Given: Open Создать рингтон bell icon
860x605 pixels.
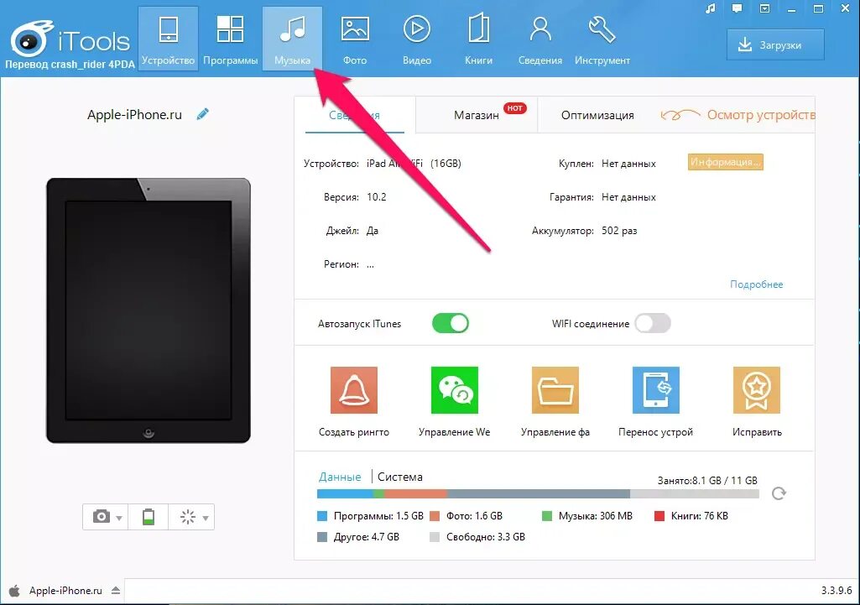Looking at the screenshot, I should click(x=354, y=390).
